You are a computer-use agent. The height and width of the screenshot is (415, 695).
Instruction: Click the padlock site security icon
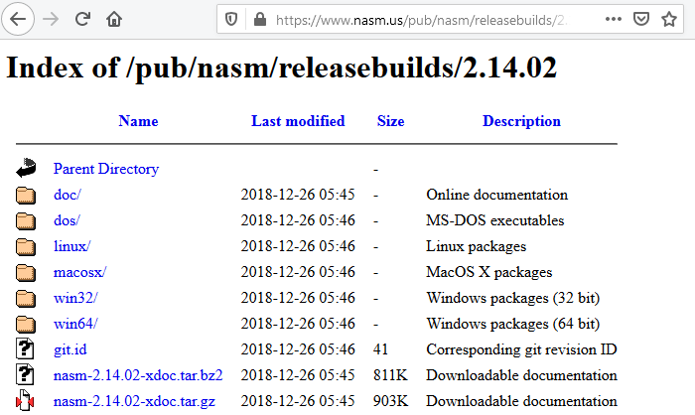(260, 19)
